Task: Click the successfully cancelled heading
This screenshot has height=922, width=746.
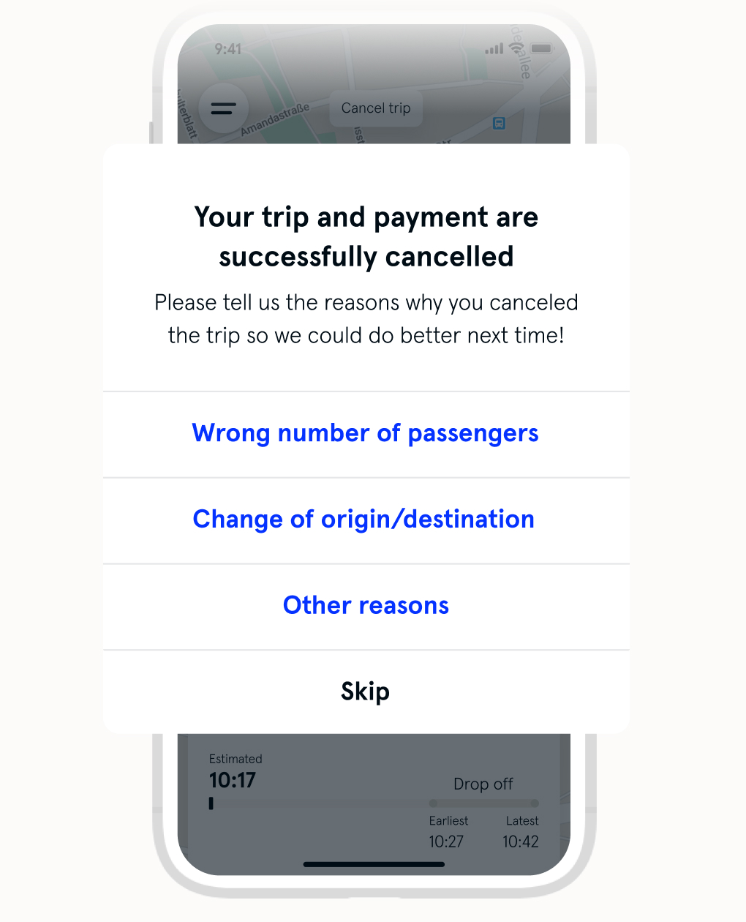Action: (x=366, y=236)
